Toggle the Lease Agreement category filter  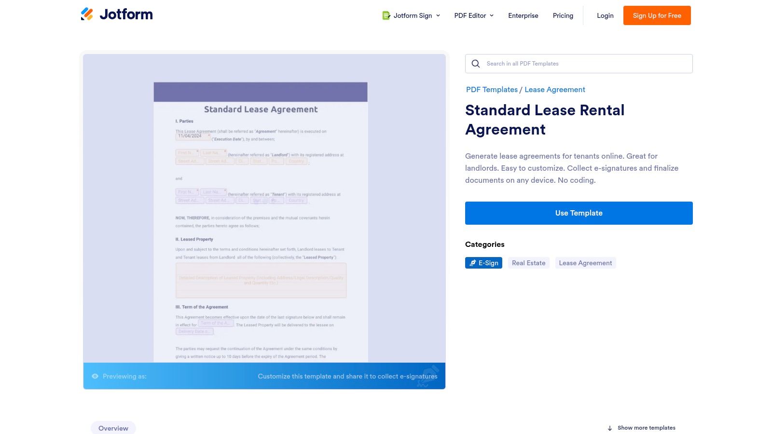click(585, 263)
